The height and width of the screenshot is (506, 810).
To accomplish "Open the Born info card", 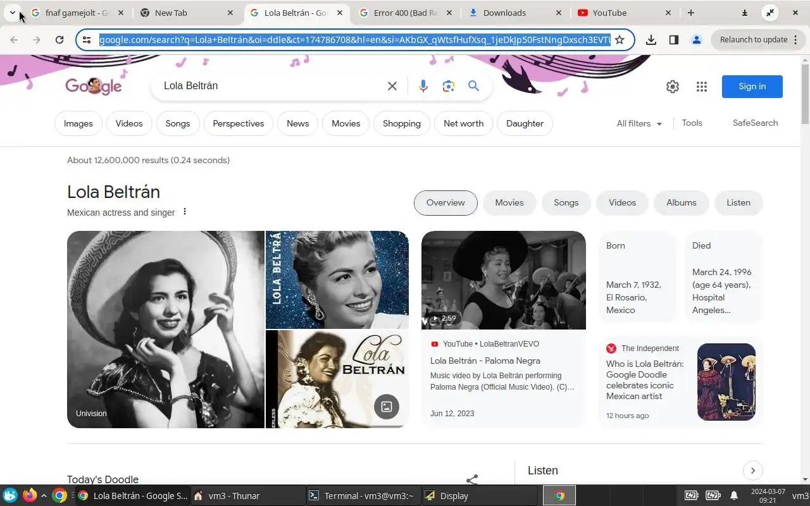I will point(638,277).
